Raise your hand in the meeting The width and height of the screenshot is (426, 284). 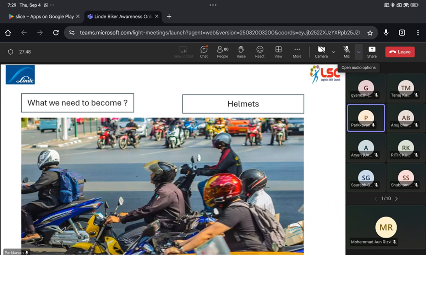241,52
